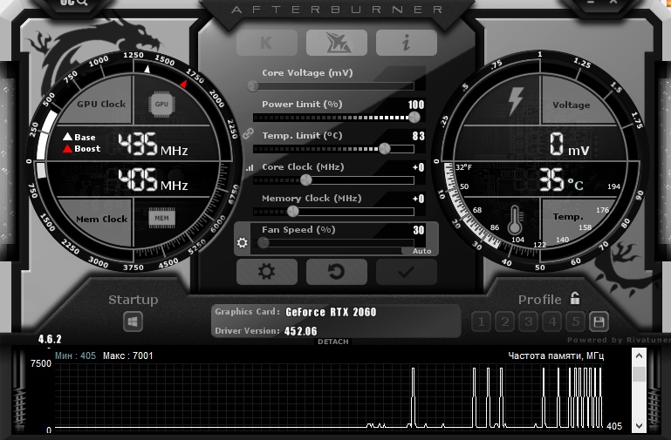The height and width of the screenshot is (440, 671).
Task: Click the Fan Speed slider handle
Action: pyautogui.click(x=264, y=242)
